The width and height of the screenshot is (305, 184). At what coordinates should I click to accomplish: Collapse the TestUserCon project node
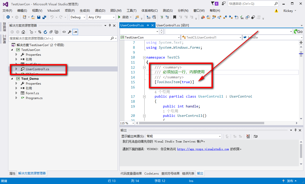(12, 50)
